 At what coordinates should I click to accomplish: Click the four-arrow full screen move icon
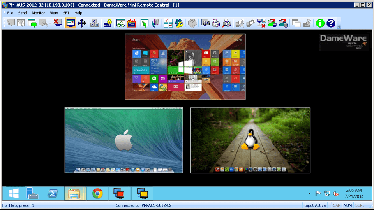(x=81, y=23)
